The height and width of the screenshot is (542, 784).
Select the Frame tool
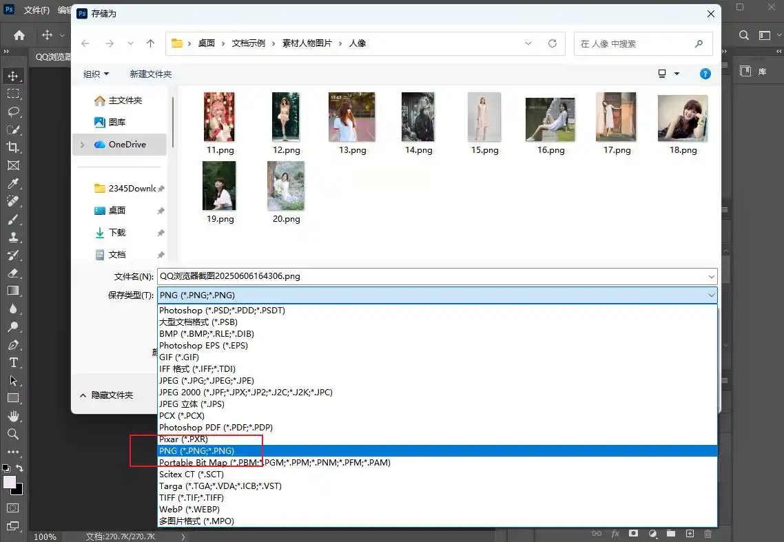click(14, 165)
